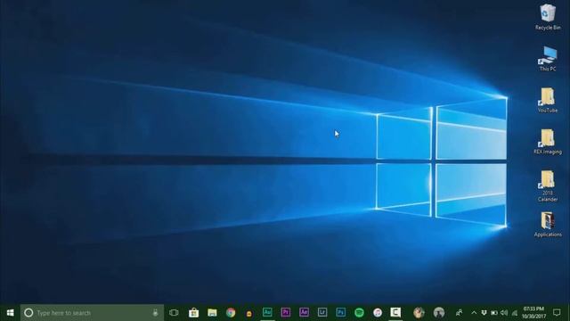This screenshot has width=570, height=321.
Task: Open the Action Center notifications
Action: click(557, 313)
